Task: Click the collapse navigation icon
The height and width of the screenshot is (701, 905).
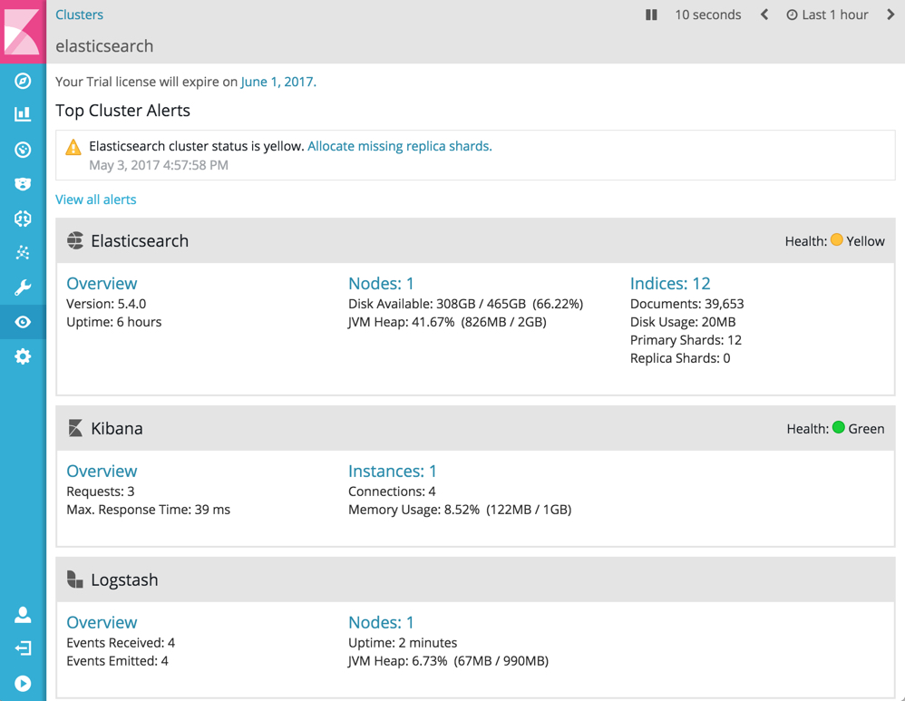Action: point(23,683)
